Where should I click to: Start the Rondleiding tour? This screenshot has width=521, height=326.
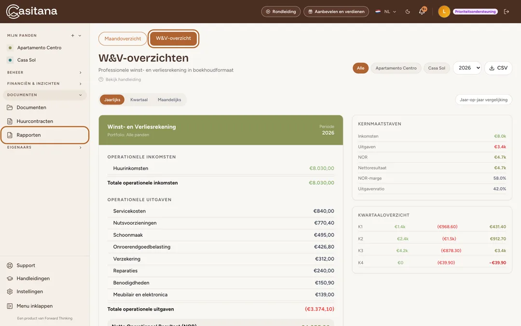point(281,12)
